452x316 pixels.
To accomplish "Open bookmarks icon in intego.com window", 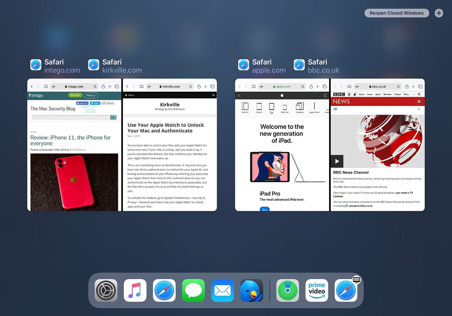I will point(46,87).
